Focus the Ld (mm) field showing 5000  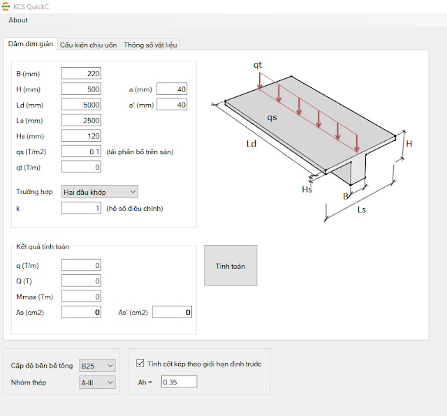(81, 105)
